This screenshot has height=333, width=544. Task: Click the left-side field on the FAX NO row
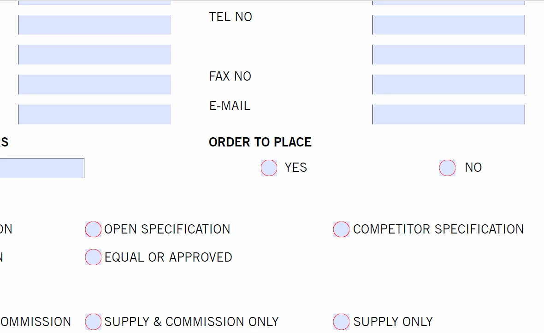click(x=95, y=84)
